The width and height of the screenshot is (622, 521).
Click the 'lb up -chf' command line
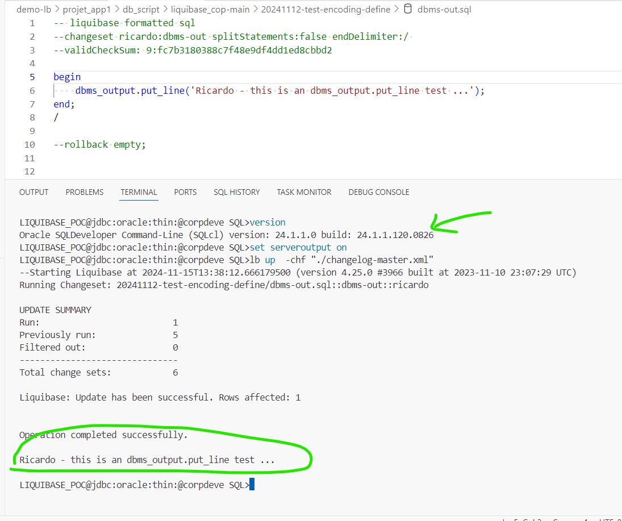(x=341, y=260)
